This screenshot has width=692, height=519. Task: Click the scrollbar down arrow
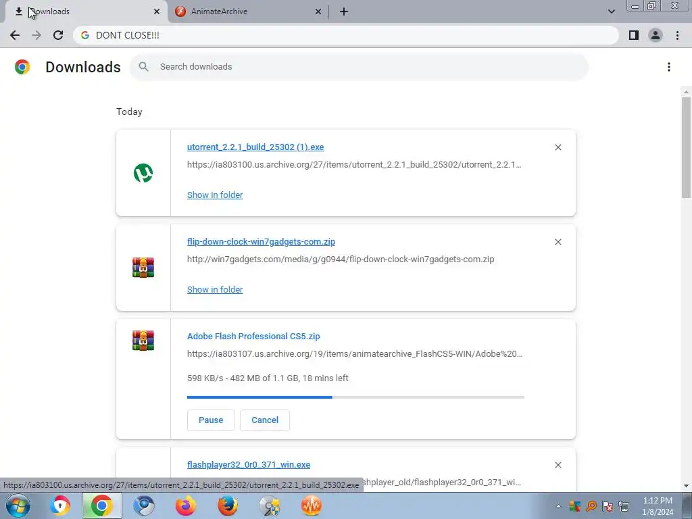tap(686, 486)
